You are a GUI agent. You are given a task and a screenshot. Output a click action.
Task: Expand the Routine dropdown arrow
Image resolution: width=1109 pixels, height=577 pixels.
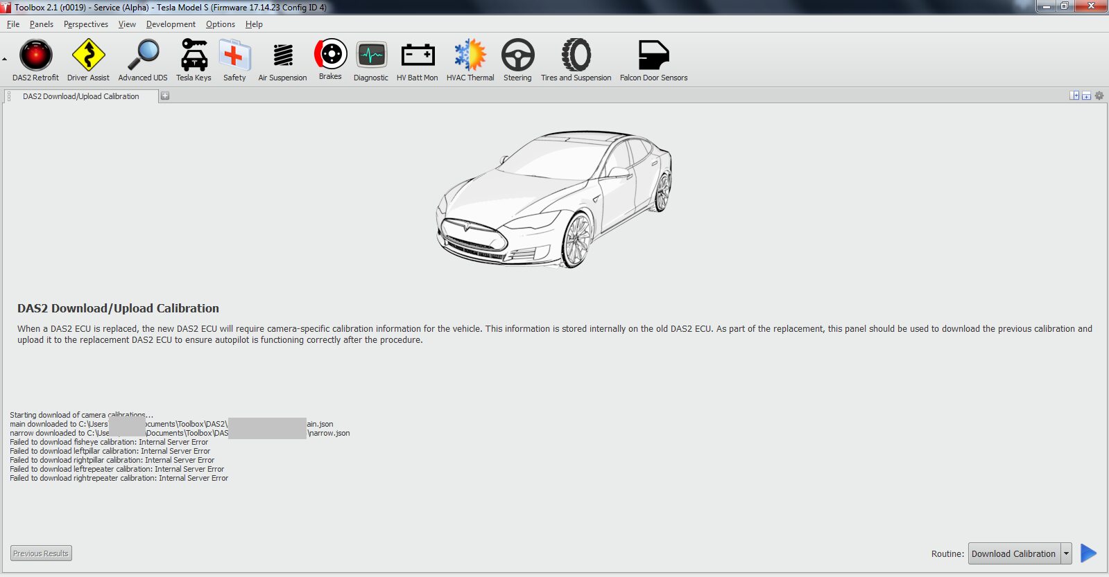click(1066, 553)
